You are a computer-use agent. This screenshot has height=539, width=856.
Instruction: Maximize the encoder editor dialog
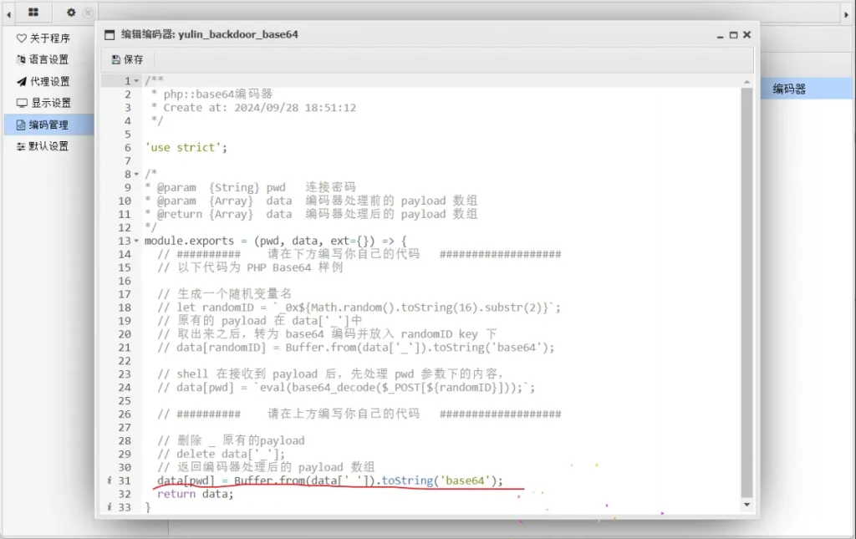tap(733, 35)
